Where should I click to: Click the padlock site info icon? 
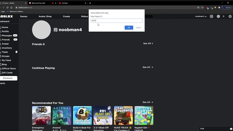16,8
